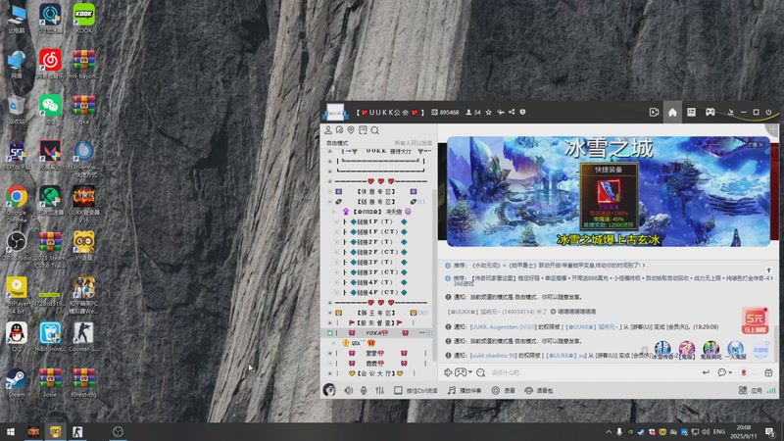This screenshot has height=441, width=784.
Task: Select the 挂接1F（T） sub-channel
Action: click(x=375, y=221)
